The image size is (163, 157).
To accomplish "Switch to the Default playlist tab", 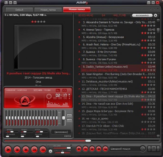I will pos(19,10).
